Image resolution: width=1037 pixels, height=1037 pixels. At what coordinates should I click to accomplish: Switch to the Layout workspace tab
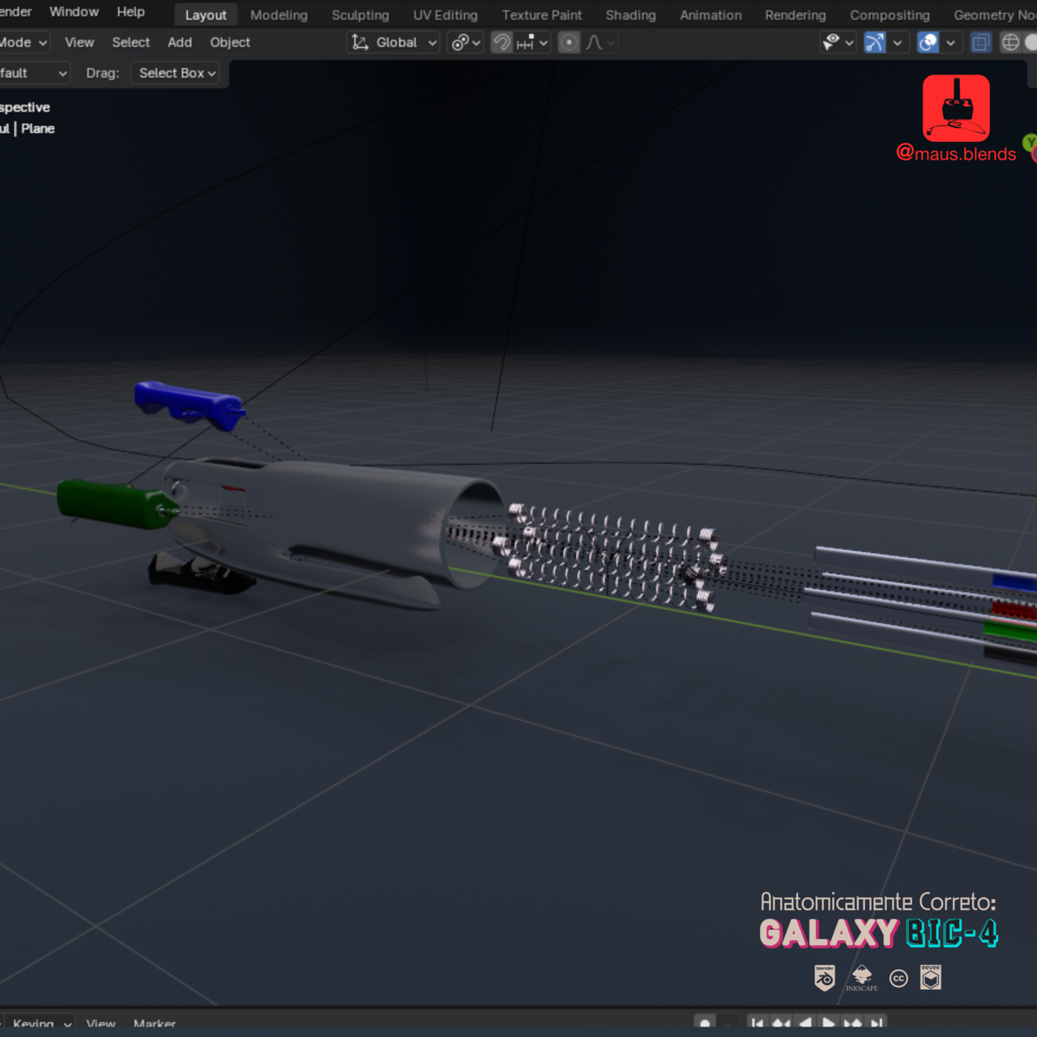click(x=206, y=15)
